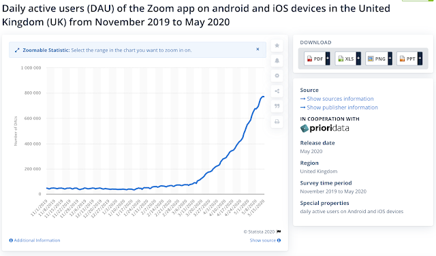
Task: Click Show source link below chart
Action: (x=262, y=240)
